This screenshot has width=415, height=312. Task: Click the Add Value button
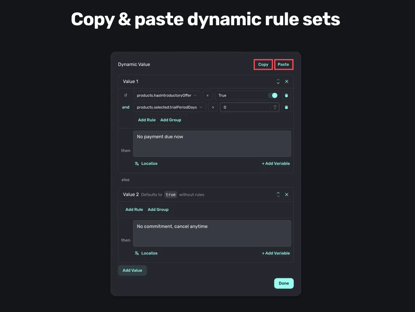[132, 270]
